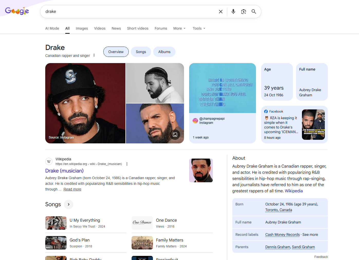Open search by image camera icon
Viewport: 359px width, 260px height.
[244, 12]
